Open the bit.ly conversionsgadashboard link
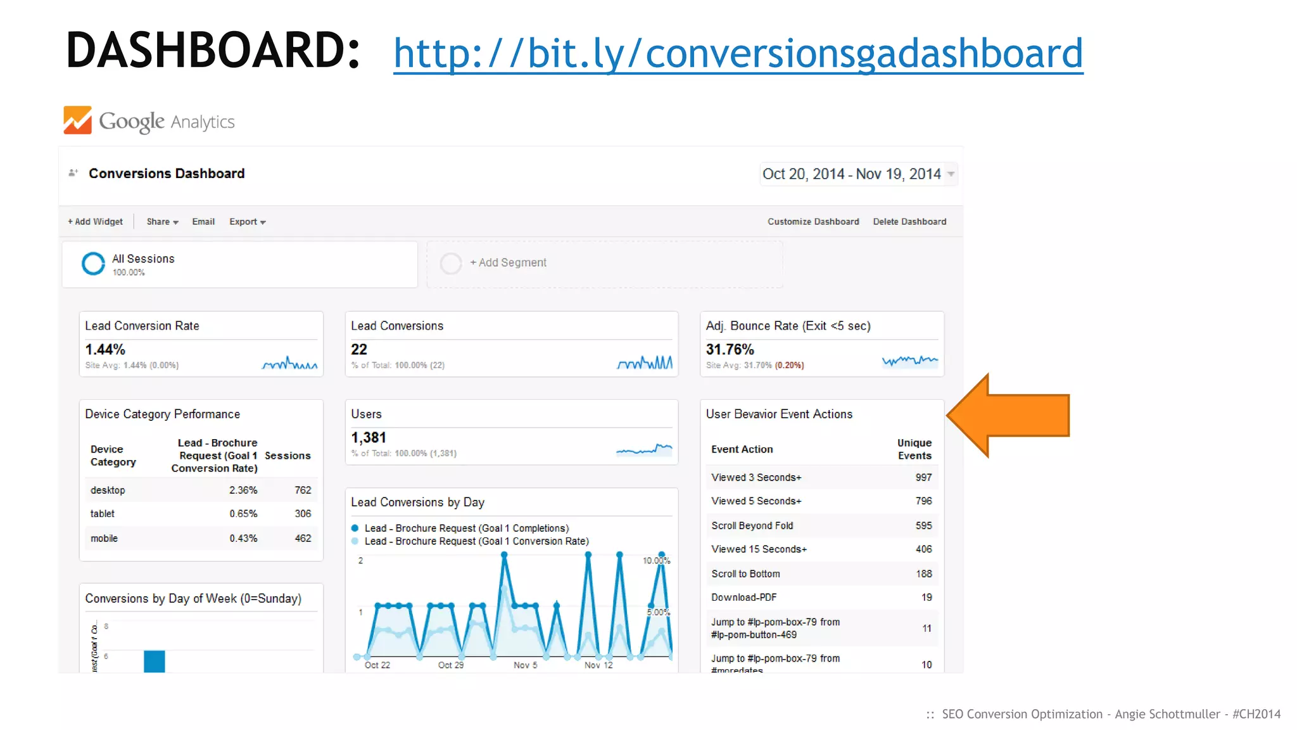The image size is (1297, 730). [x=738, y=53]
